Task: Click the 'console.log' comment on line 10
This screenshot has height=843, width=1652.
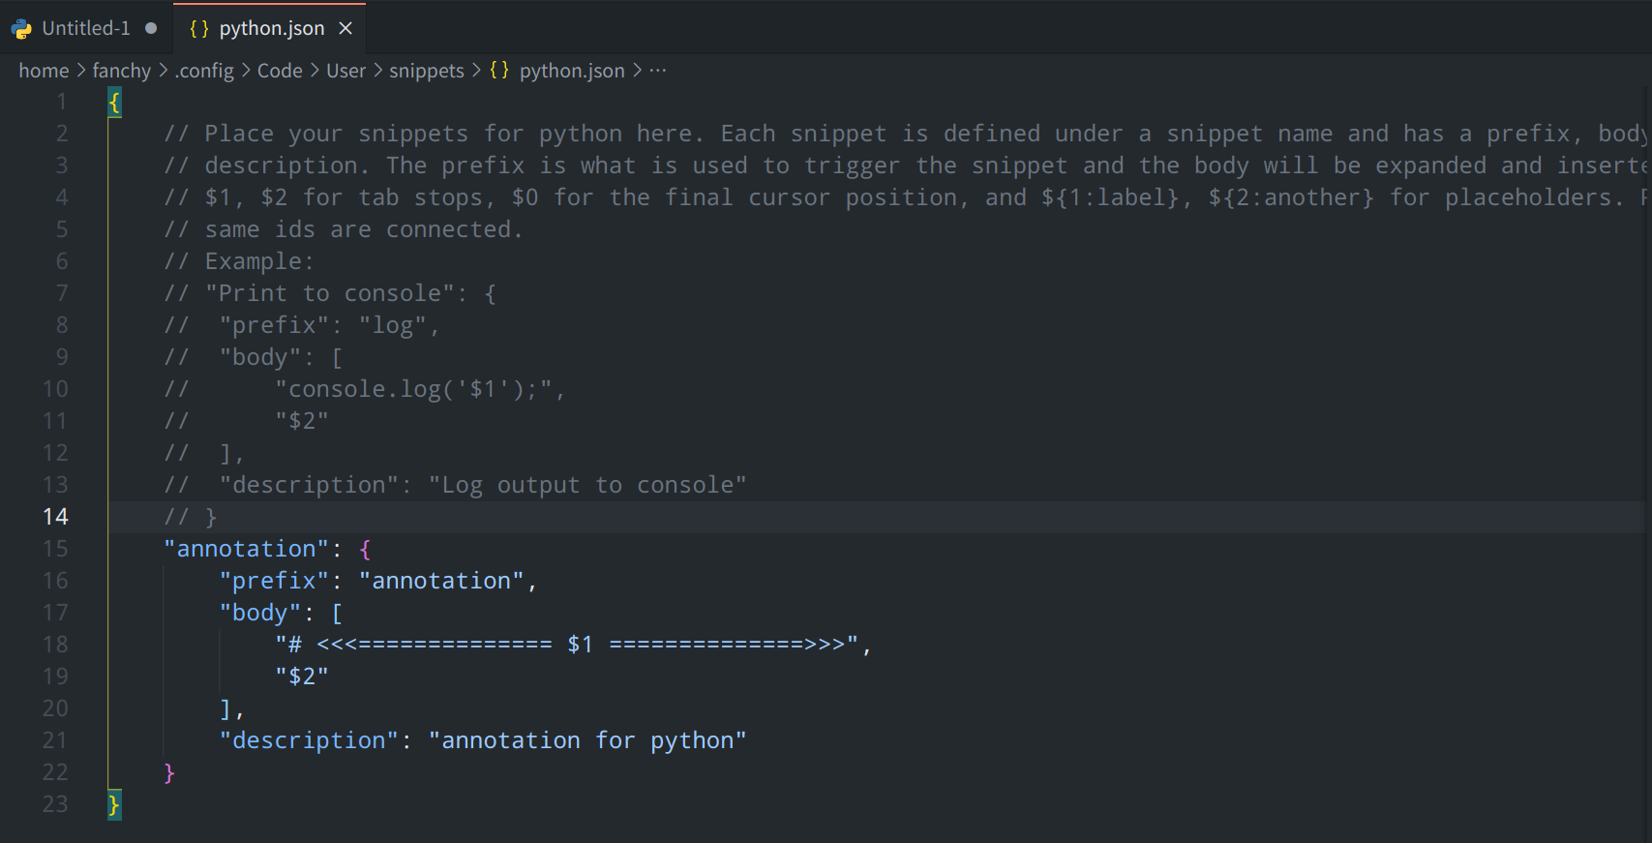Action: (420, 389)
